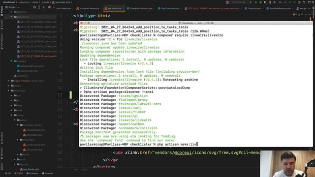Viewport: 315px width, 177px height.
Task: Click the 'layouts' breadcrumb in navigation bar
Action: pyautogui.click(x=45, y=2)
